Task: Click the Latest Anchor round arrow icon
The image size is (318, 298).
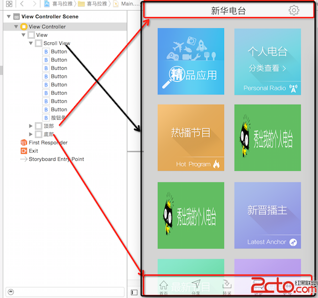Action: pyautogui.click(x=293, y=242)
